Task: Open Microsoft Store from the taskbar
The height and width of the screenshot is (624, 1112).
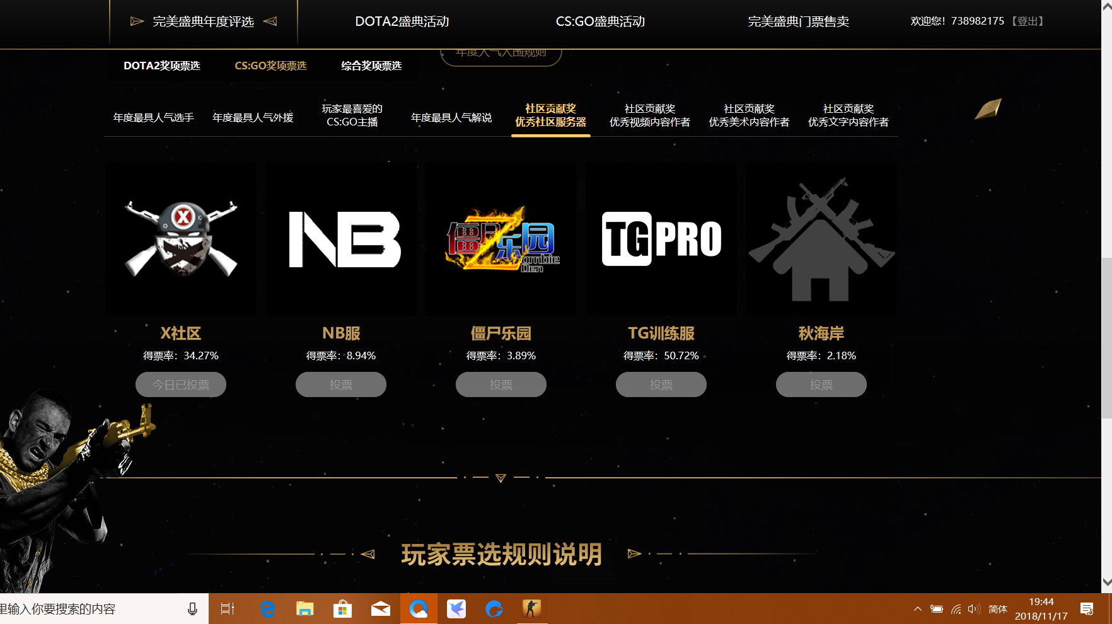Action: click(x=343, y=608)
